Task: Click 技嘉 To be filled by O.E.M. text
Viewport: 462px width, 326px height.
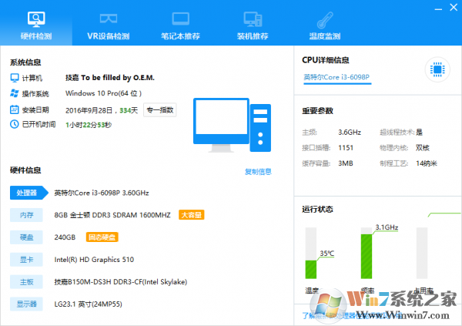Action: [x=110, y=78]
